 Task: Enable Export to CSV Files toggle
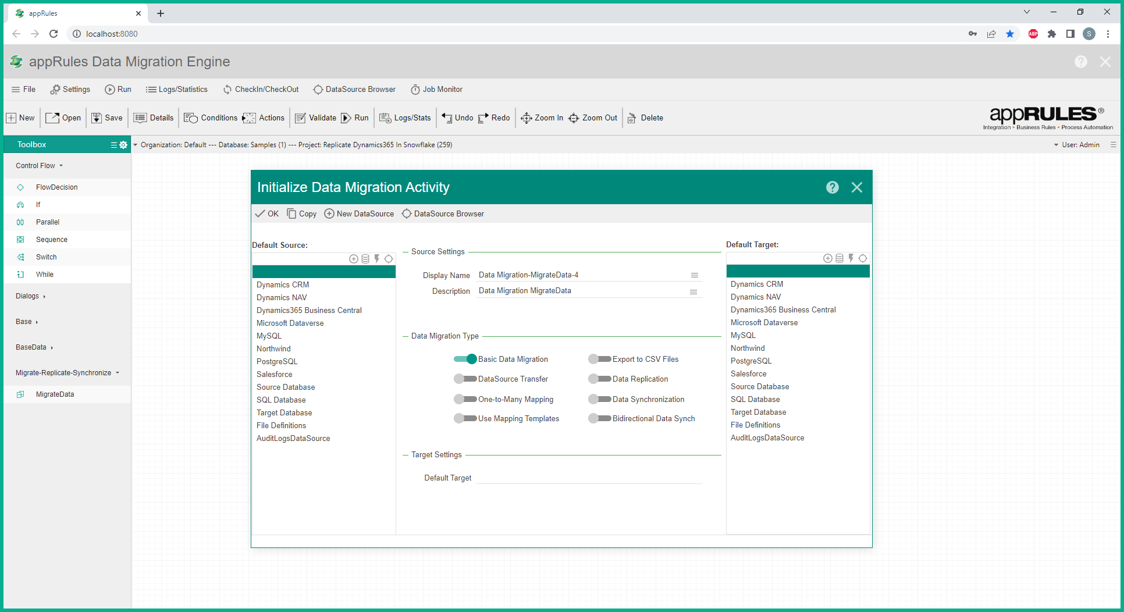[x=600, y=360]
